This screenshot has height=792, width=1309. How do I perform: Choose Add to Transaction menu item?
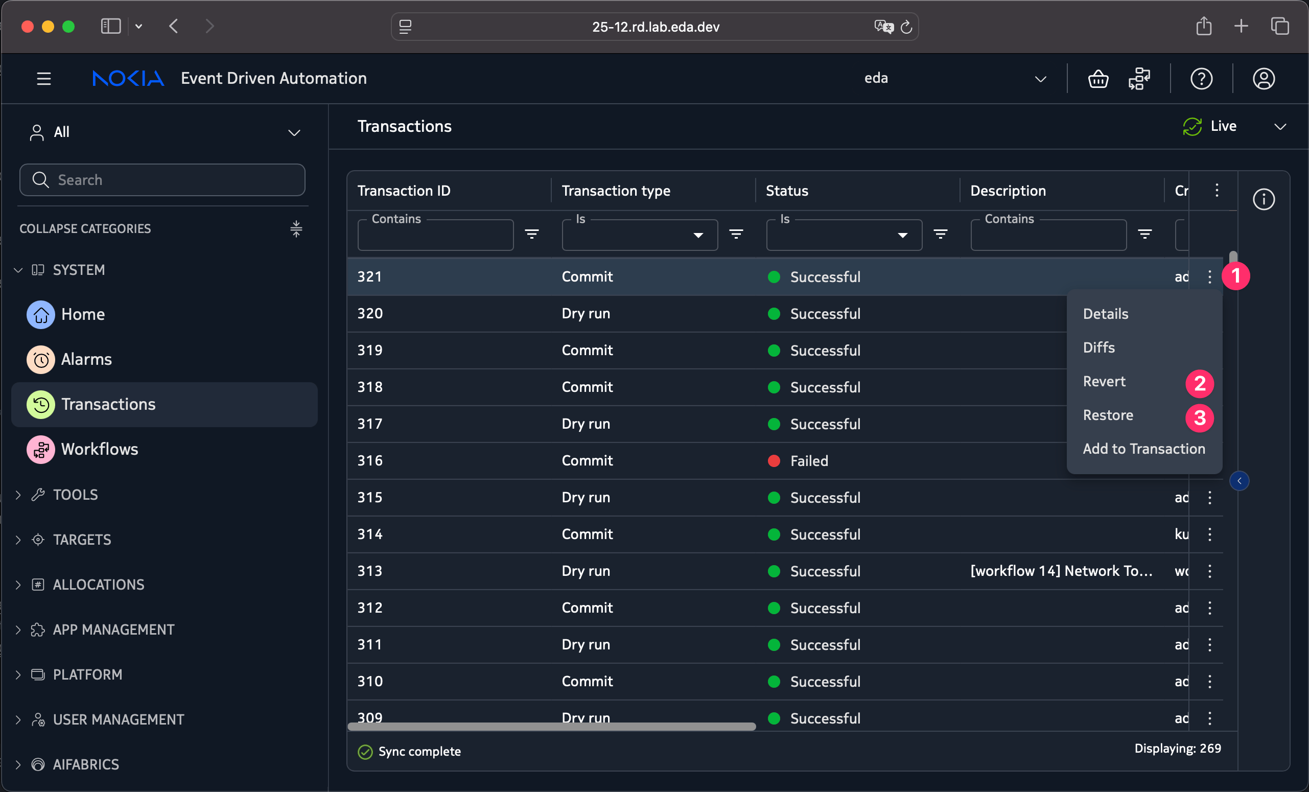(x=1143, y=449)
